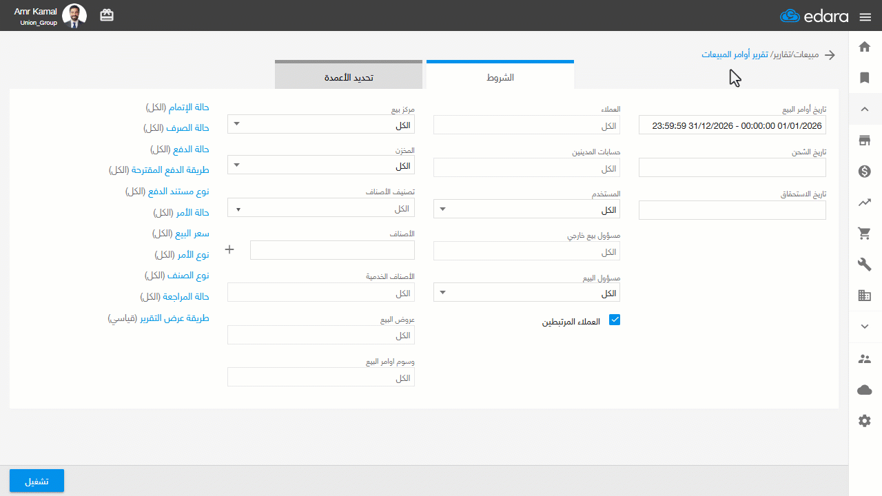882x496 pixels.
Task: Open the مركز بيع dropdown
Action: 321,125
